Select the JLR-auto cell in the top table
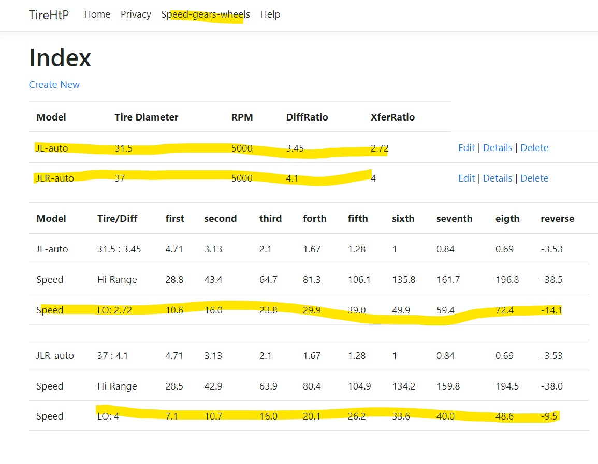The height and width of the screenshot is (464, 598). coord(55,178)
